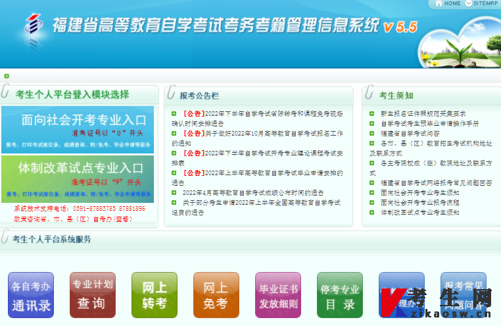The image size is (501, 326).
Task: Open 福建省自学考试问答
Action: tap(410, 134)
